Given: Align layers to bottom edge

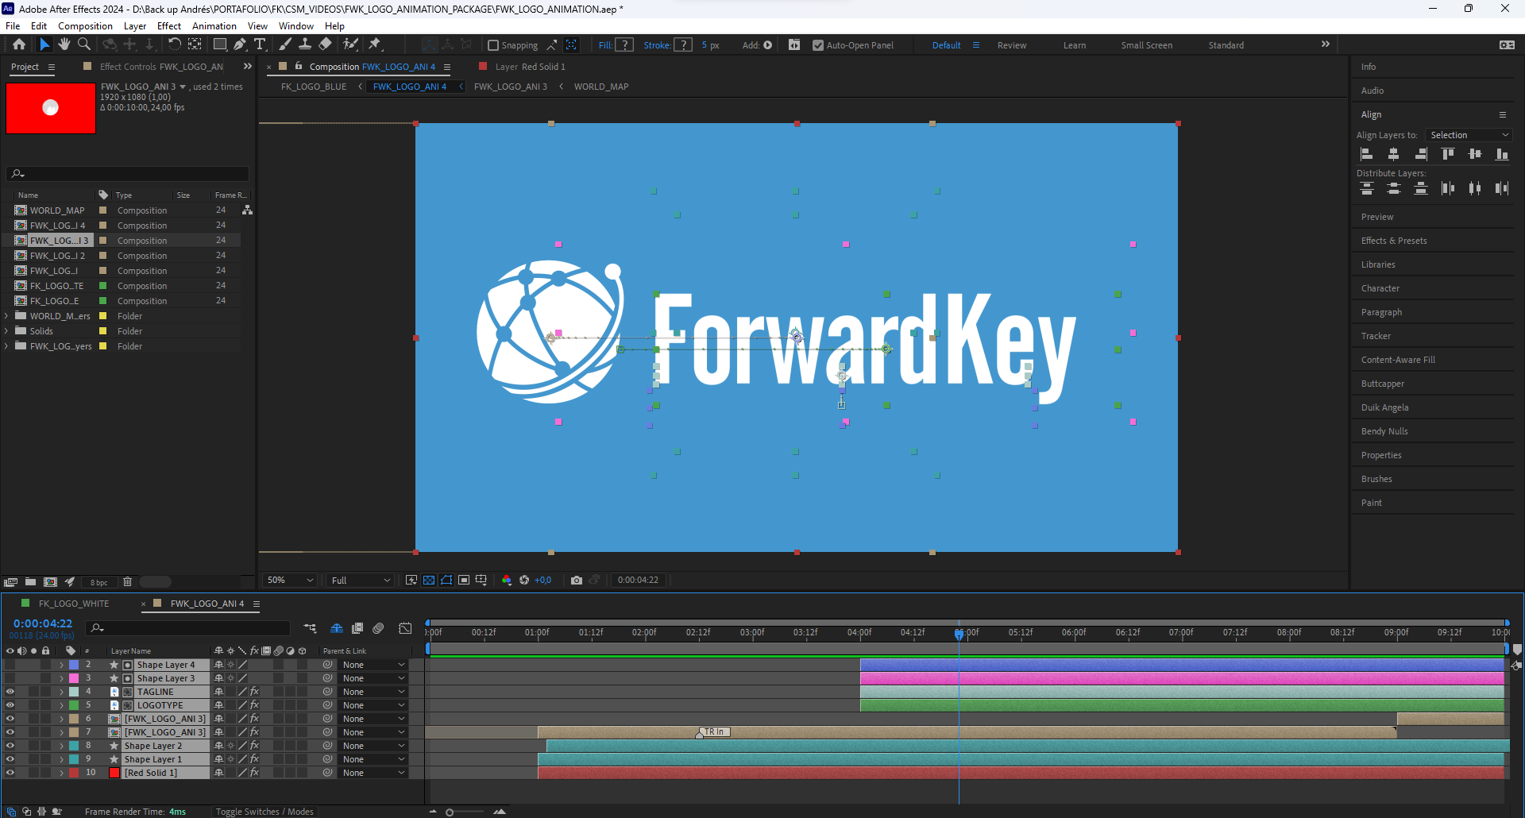Looking at the screenshot, I should (1502, 154).
